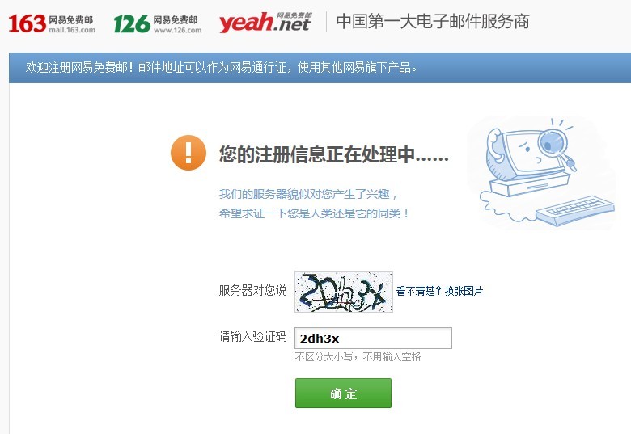The width and height of the screenshot is (631, 434).
Task: Click the 中国第一大电子邮件服务商 slogan
Action: 433,22
